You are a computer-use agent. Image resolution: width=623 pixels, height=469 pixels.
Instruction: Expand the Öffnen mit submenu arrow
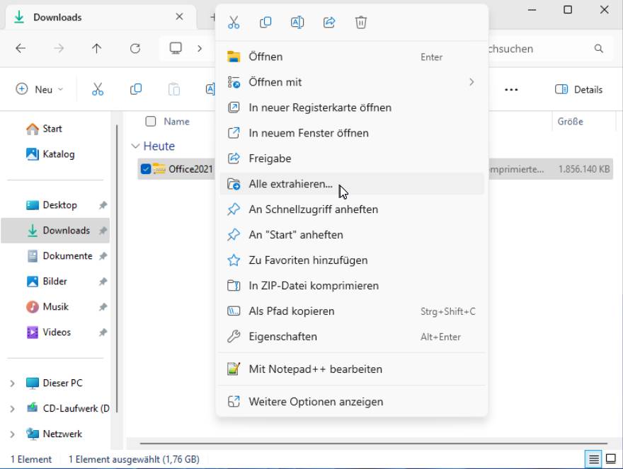(x=471, y=82)
